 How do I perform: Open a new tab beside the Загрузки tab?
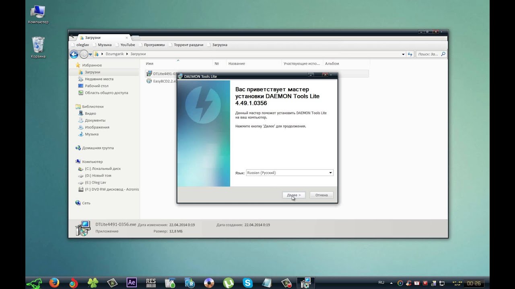(136, 37)
